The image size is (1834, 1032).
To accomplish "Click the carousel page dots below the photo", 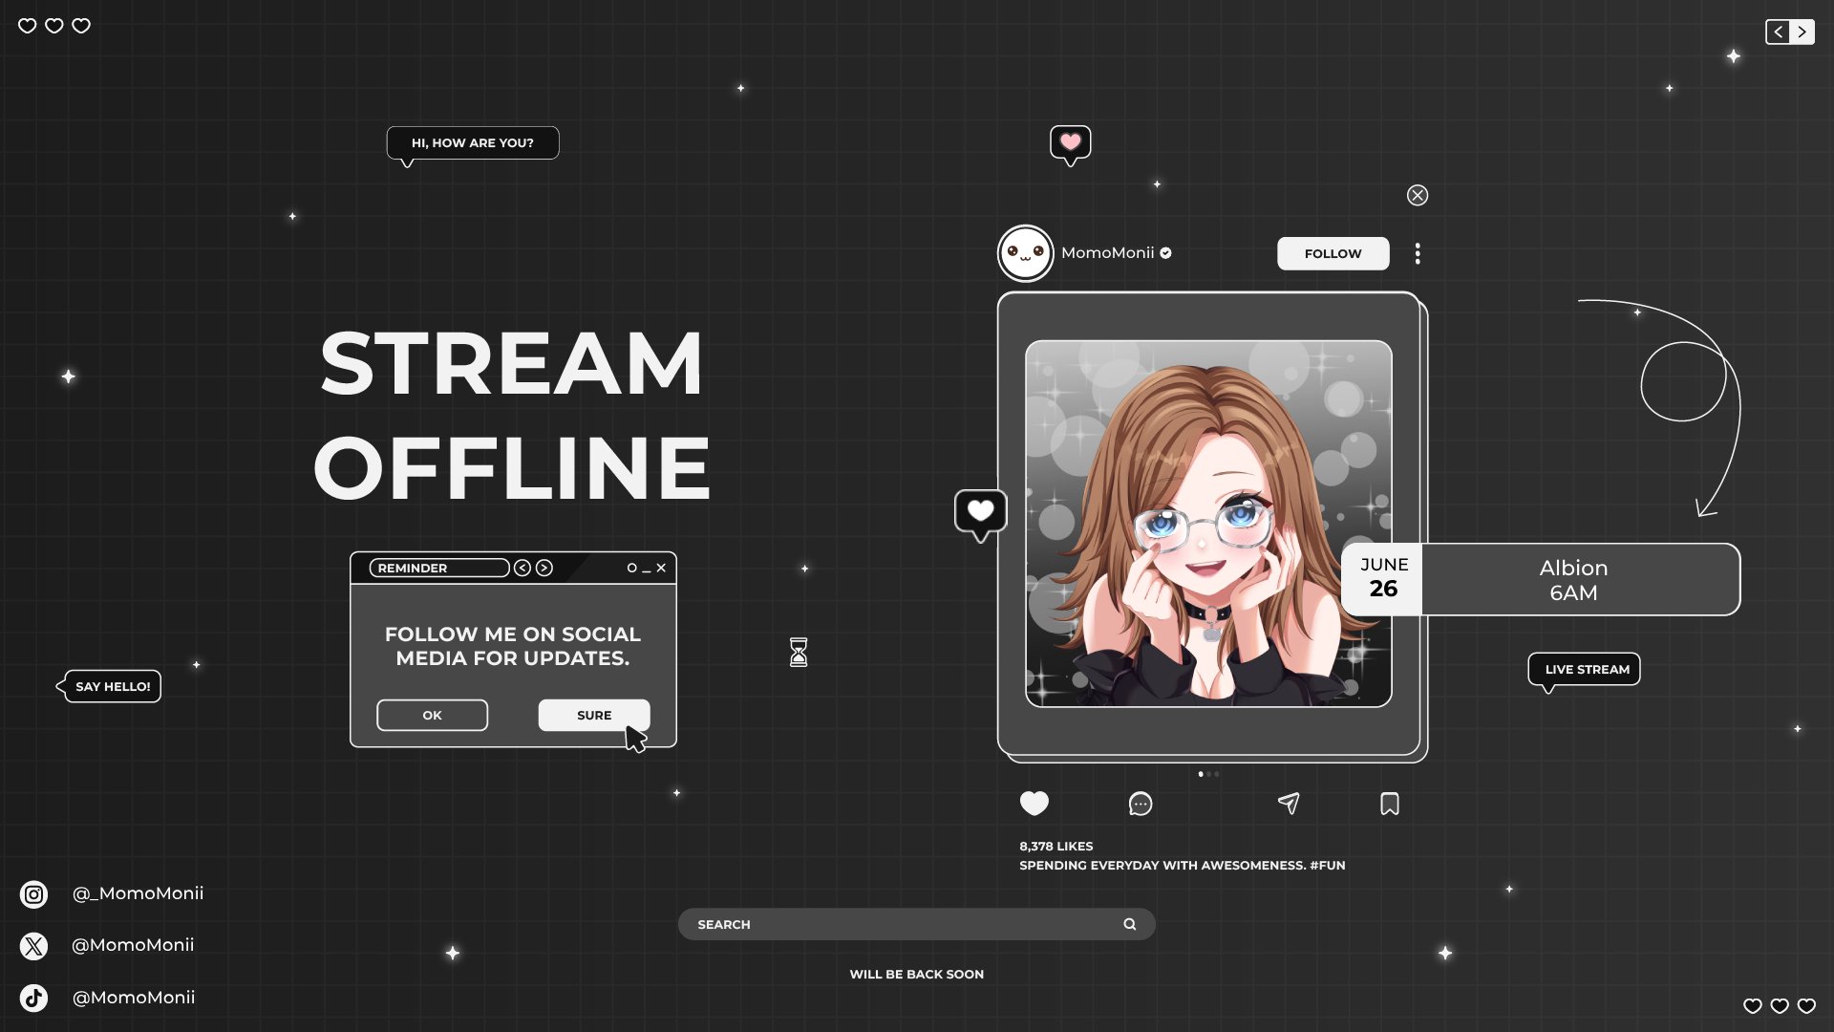I will [x=1208, y=774].
